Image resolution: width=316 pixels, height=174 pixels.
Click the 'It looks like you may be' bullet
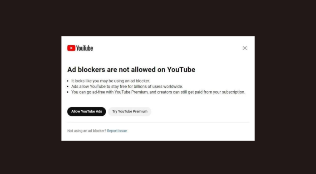pos(111,81)
